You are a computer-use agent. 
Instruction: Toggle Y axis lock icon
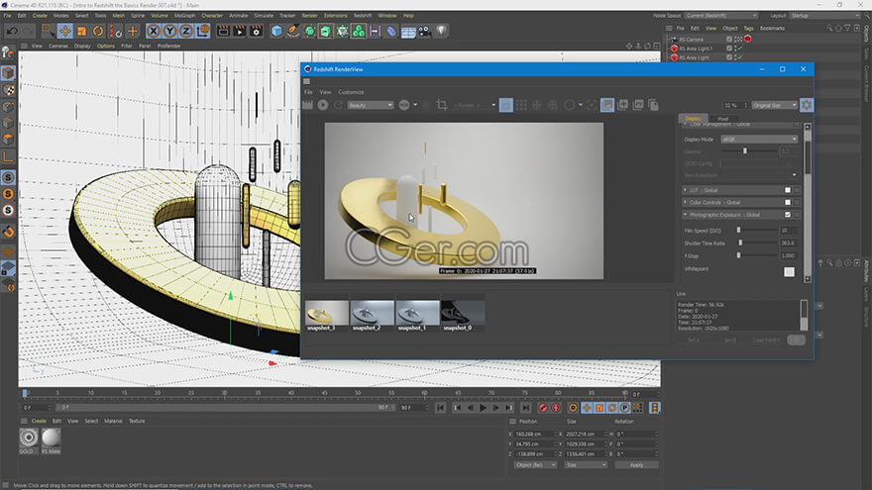pos(169,31)
